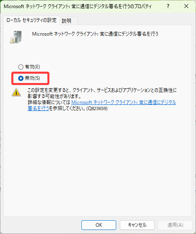Click the policy name heading beside server icon
Screen dimensions: 196x234
95,34
